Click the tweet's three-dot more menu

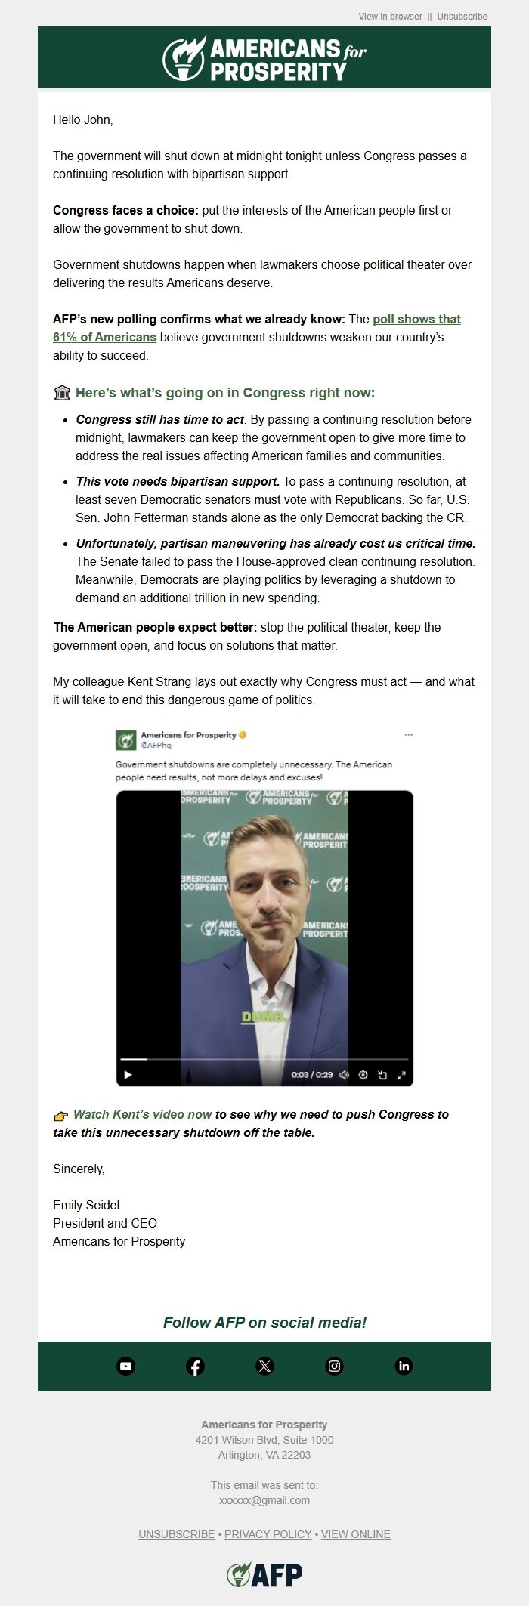click(409, 735)
